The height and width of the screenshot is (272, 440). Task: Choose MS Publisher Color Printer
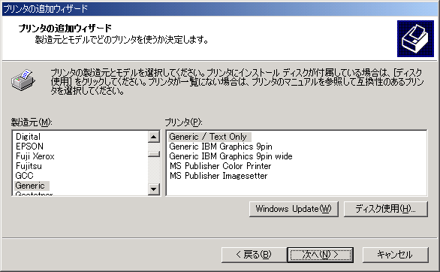[220, 166]
